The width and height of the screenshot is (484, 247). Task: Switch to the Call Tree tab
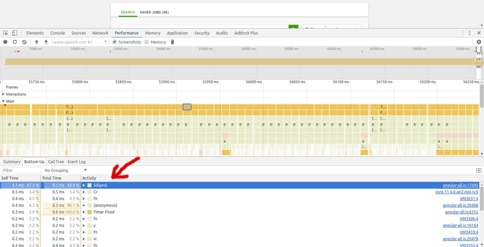pyautogui.click(x=56, y=162)
